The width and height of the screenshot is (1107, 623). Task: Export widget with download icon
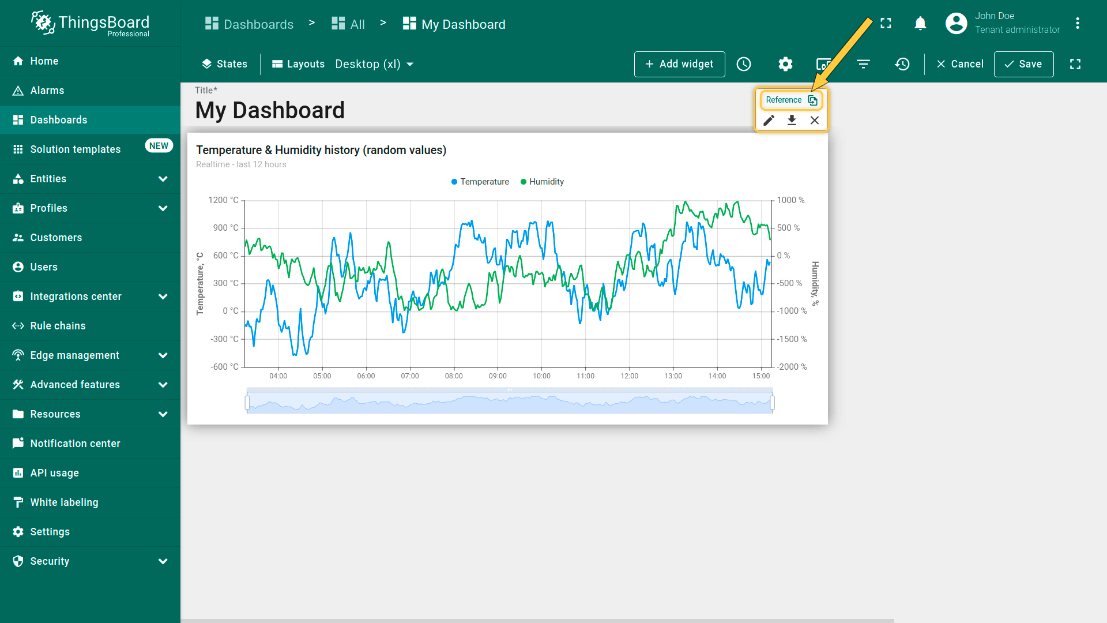click(792, 121)
